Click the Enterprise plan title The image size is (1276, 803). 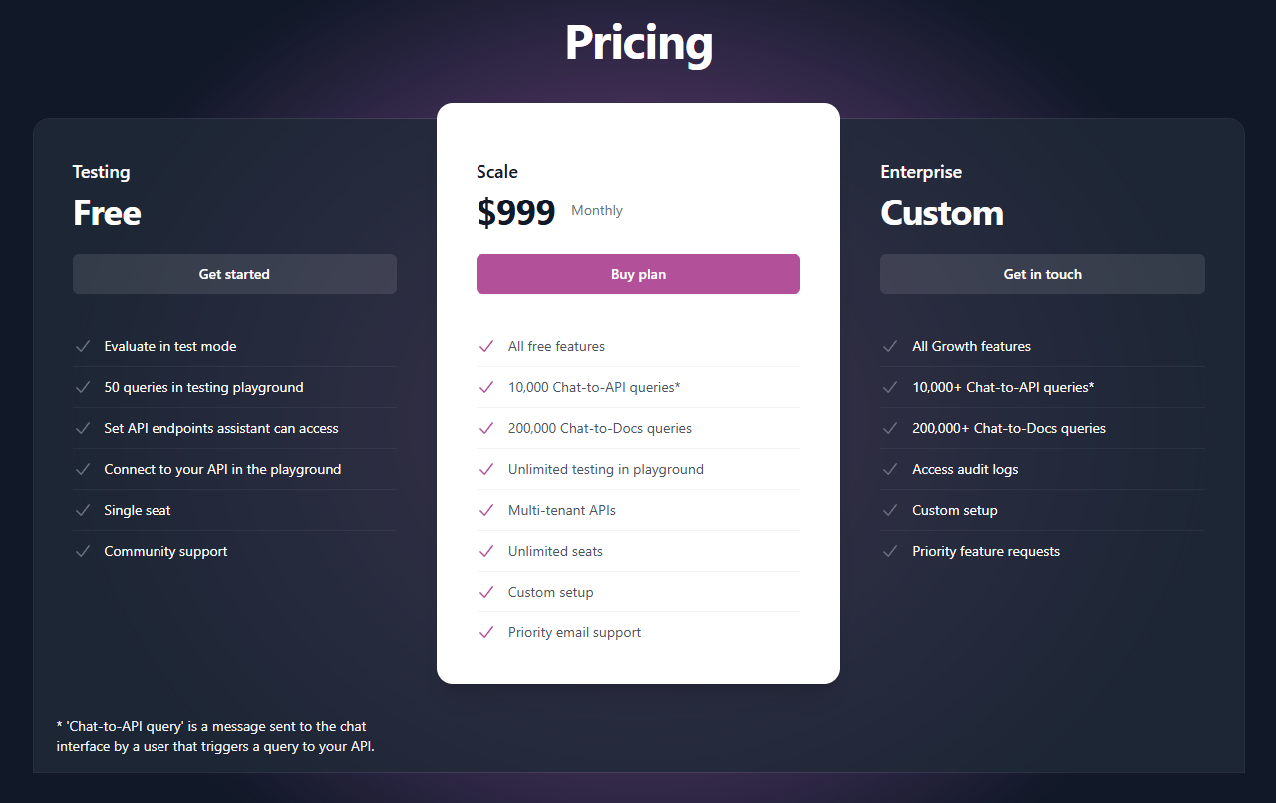[x=921, y=172]
